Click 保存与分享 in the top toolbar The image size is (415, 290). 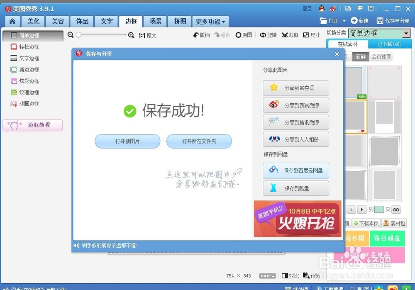[x=393, y=21]
